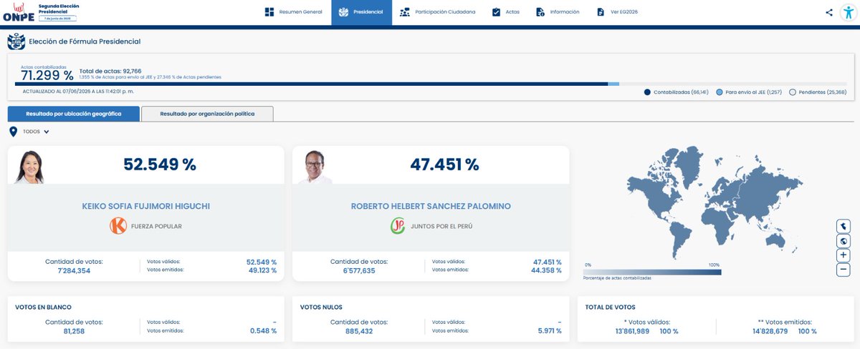Viewport: 860px width, 349px height.
Task: Click the national coat of arms icon
Action: tap(16, 42)
